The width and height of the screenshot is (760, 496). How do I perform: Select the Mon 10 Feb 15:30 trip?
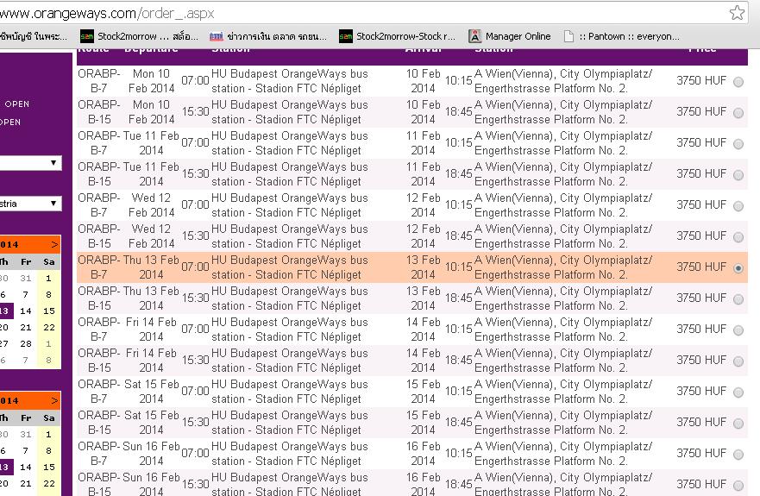point(738,113)
